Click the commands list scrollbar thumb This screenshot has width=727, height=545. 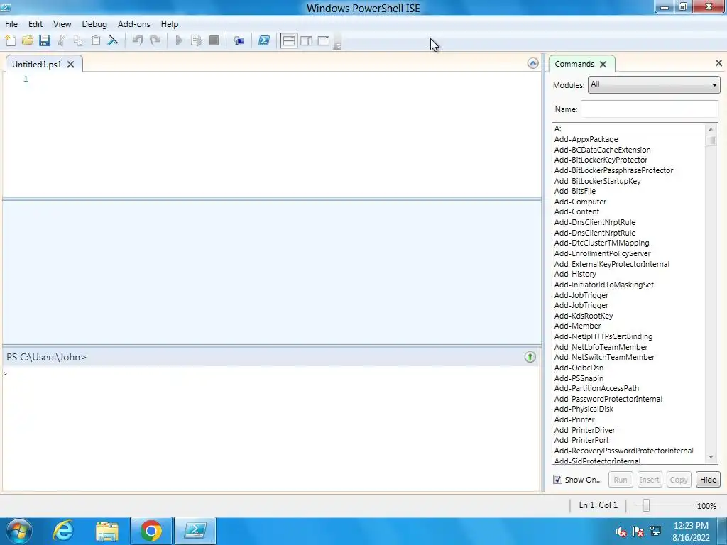click(x=711, y=141)
